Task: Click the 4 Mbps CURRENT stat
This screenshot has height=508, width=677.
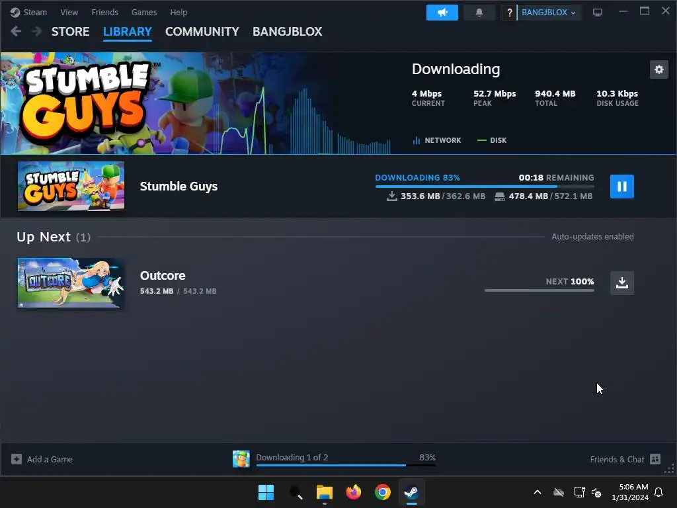Action: pyautogui.click(x=428, y=98)
